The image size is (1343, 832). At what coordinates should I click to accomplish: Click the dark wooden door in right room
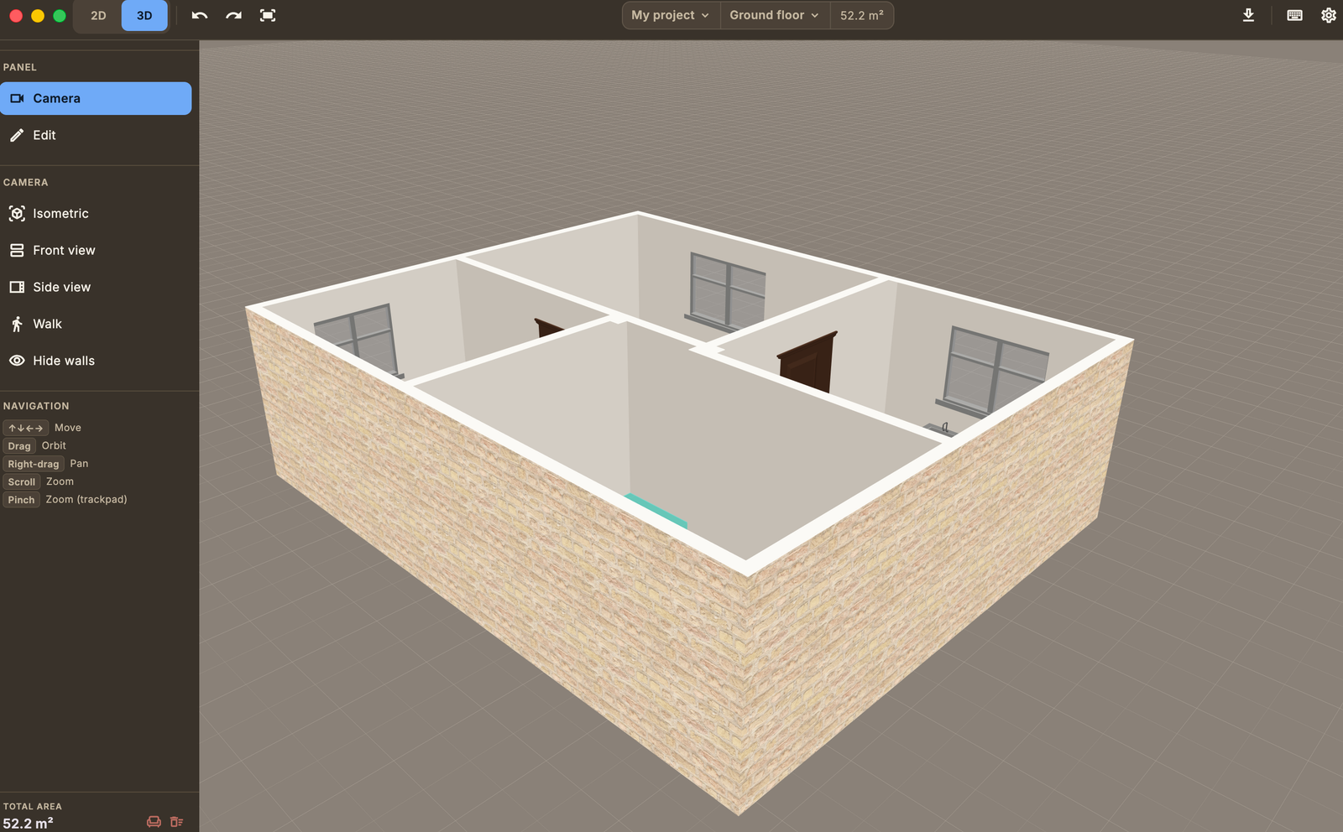(x=807, y=362)
